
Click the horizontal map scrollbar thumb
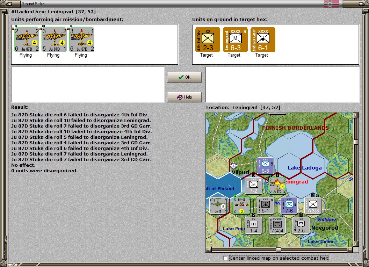pos(278,250)
